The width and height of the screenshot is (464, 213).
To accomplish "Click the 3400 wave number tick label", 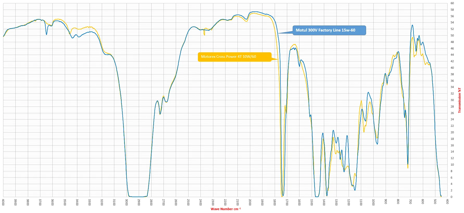I will click(x=77, y=202).
